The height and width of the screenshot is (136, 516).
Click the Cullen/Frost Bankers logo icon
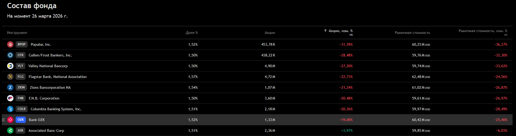coord(10,55)
